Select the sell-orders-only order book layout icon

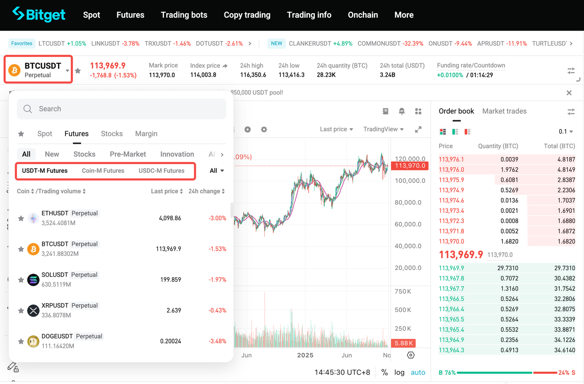click(x=467, y=131)
